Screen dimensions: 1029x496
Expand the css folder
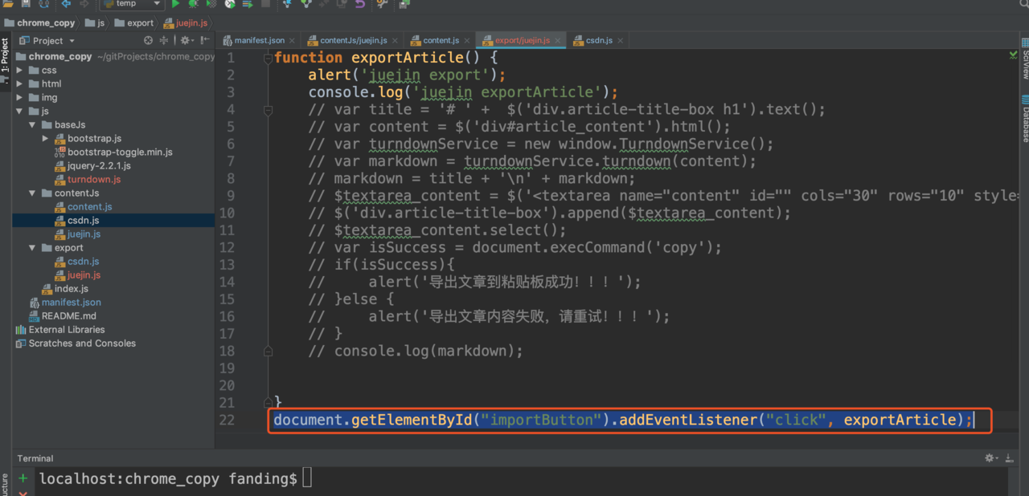point(19,71)
